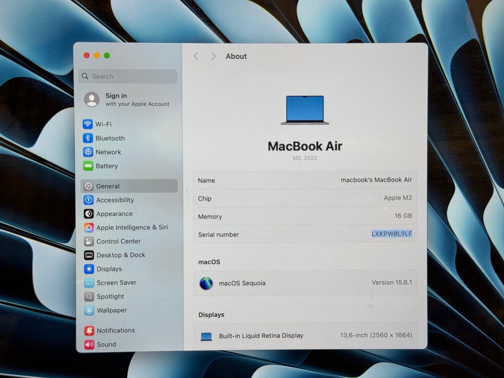This screenshot has height=378, width=504.
Task: Select the Displays sun icon
Action: [x=89, y=269]
